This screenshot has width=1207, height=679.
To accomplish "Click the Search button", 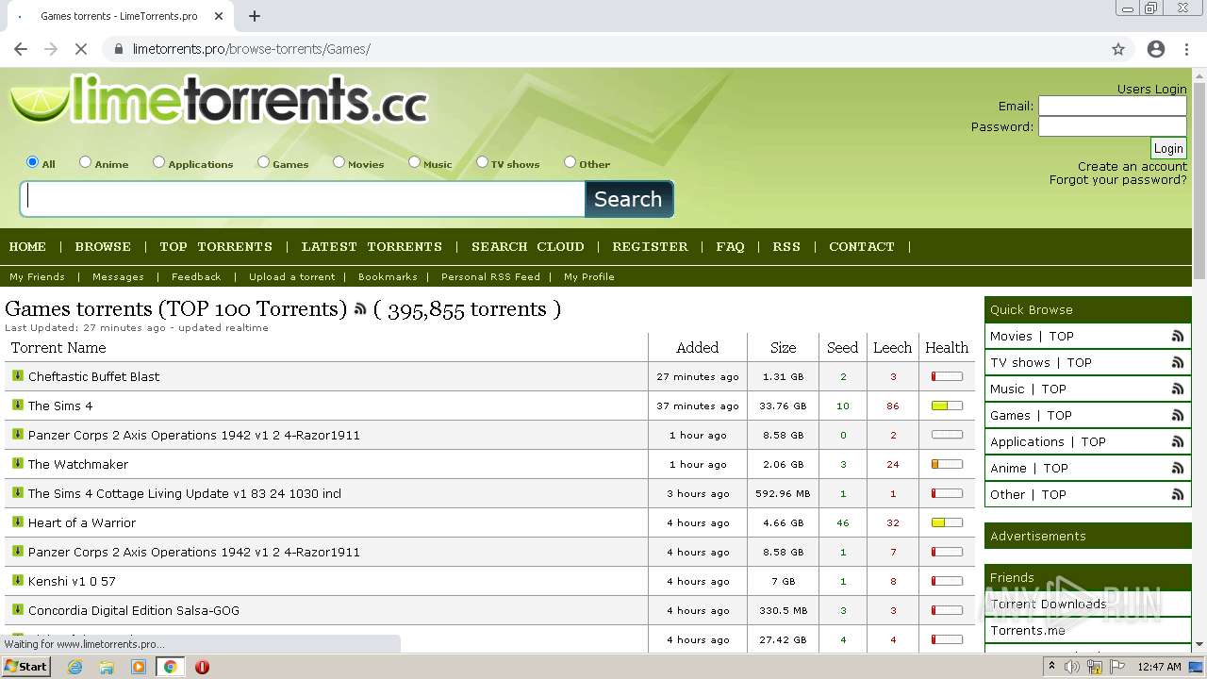I will [x=628, y=199].
